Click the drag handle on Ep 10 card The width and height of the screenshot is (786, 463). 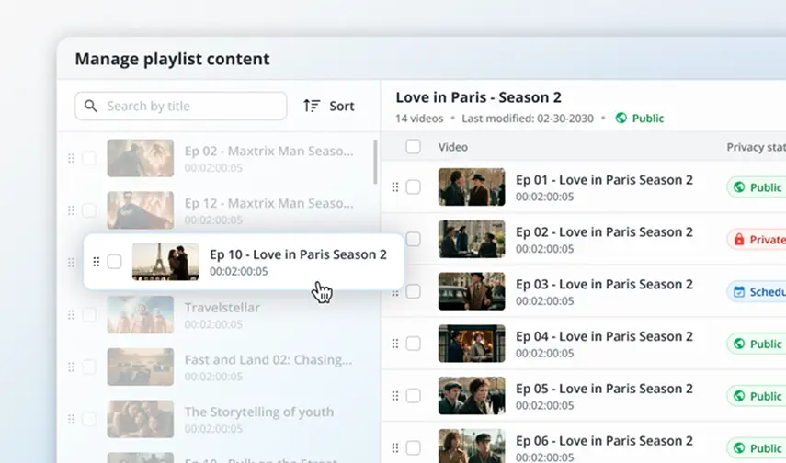pyautogui.click(x=97, y=262)
